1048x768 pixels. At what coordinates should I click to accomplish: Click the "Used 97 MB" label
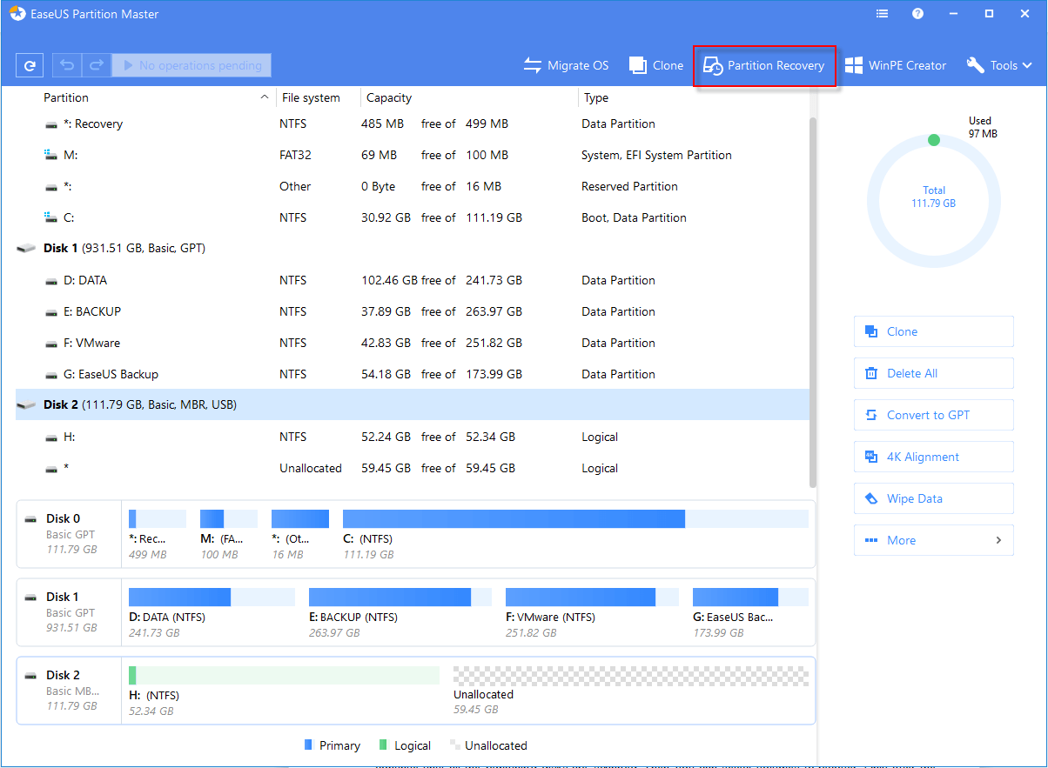982,128
